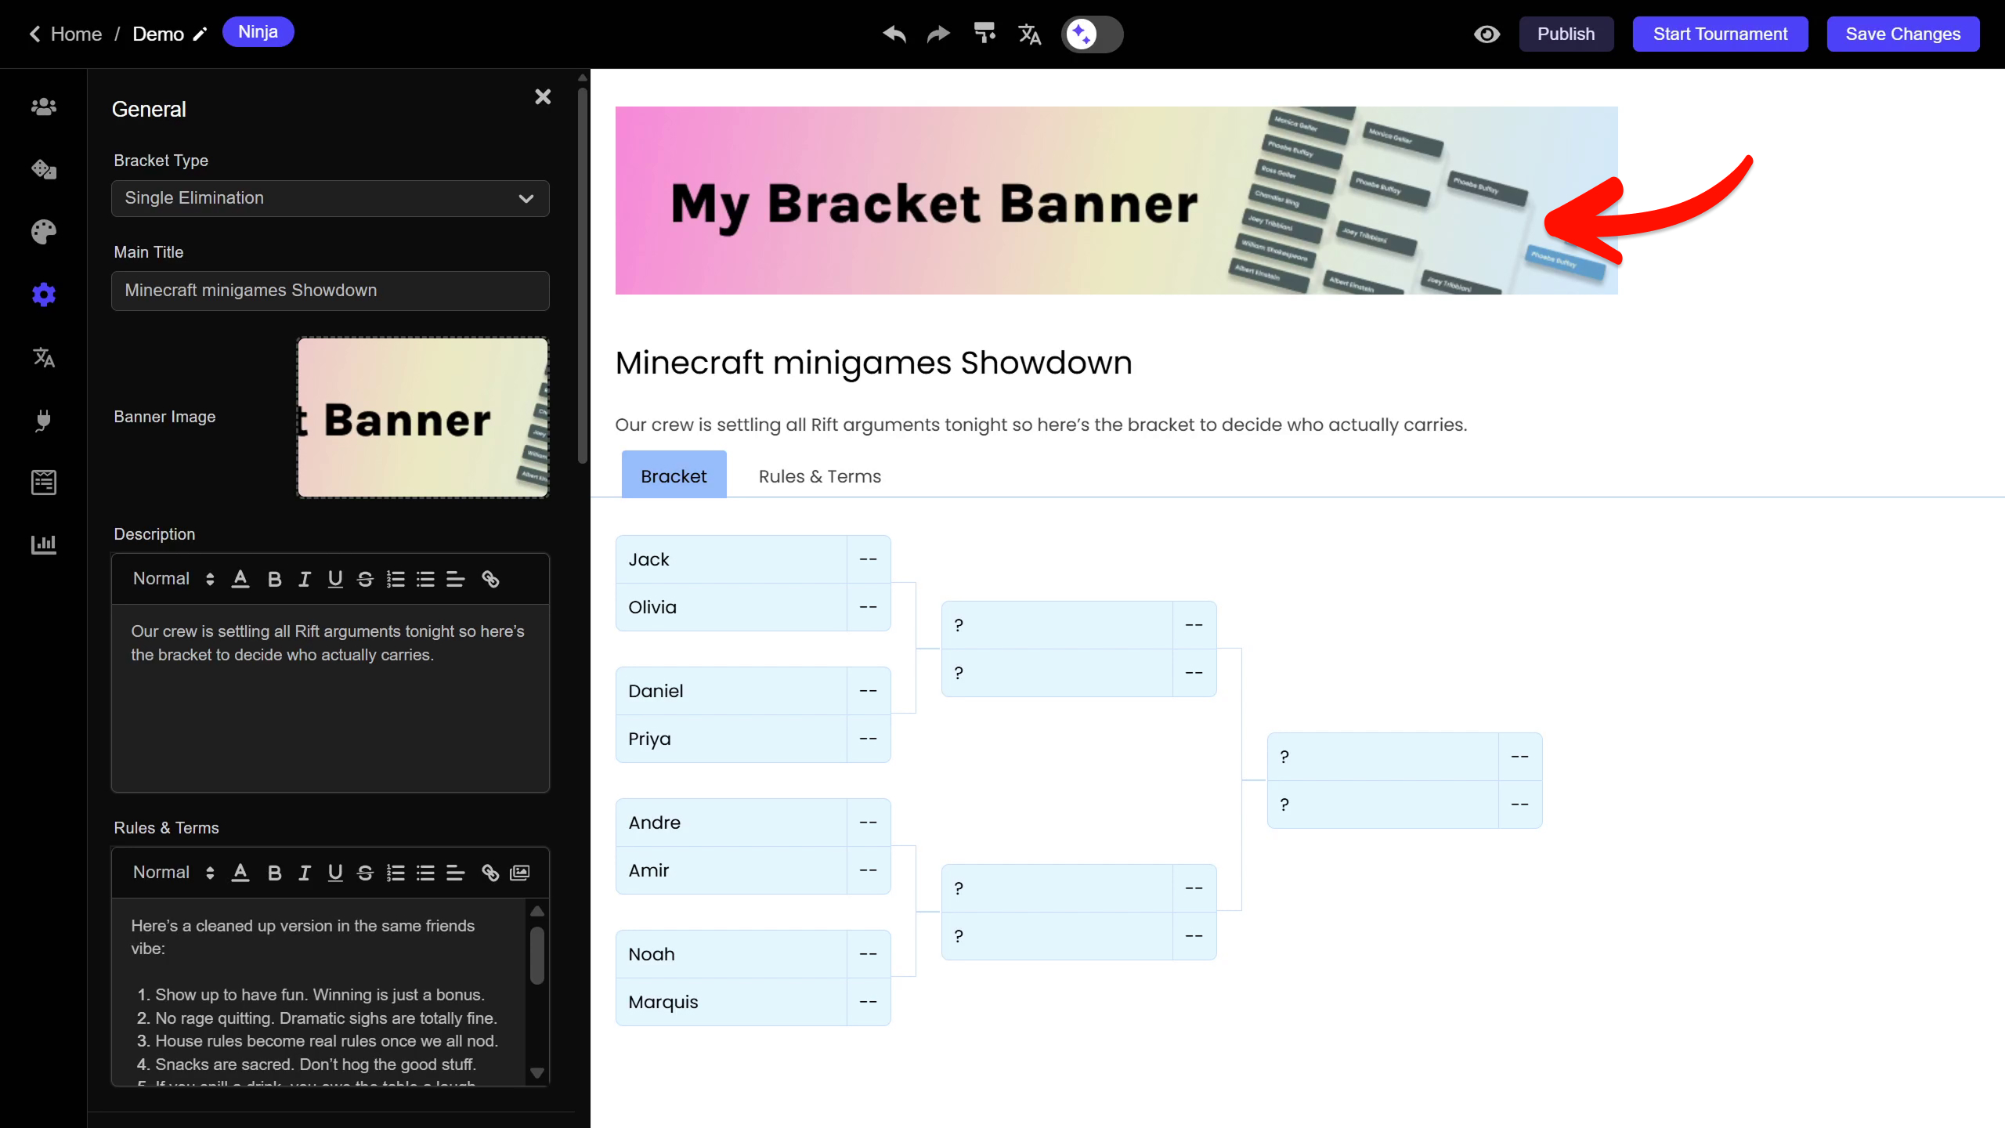Screen dimensions: 2005x1128
Task: Click the undo arrow in top bar
Action: 894,34
